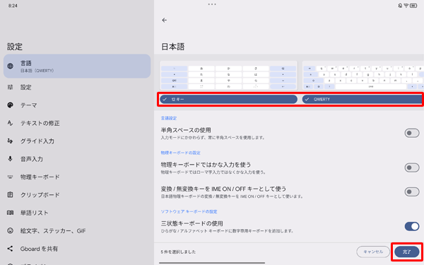Click the ソフトウェア キーボードの設定 header

click(189, 211)
